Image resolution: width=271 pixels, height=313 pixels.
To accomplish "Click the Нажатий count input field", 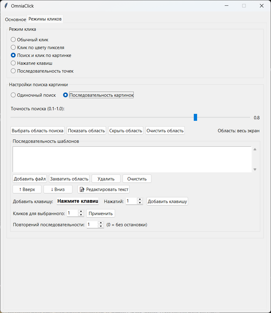I will [x=131, y=201].
